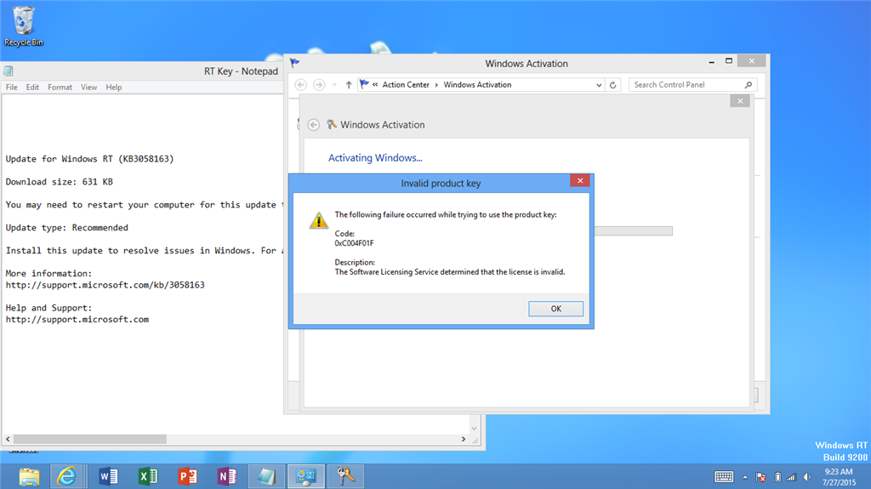Screen dimensions: 871x489
Task: Open the touch keyboard tray icon
Action: tap(724, 477)
